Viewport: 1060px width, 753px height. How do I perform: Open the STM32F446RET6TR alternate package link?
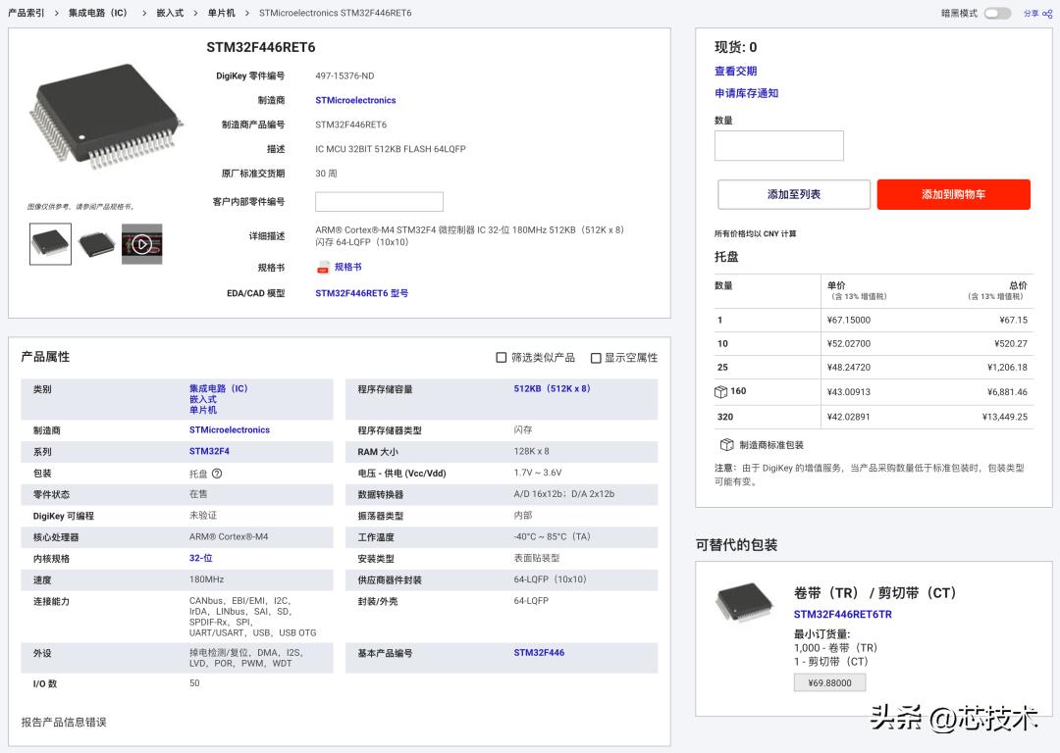(x=842, y=614)
